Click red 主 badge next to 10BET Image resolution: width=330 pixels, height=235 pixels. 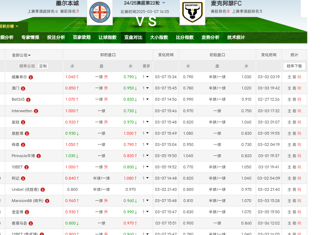(26, 167)
